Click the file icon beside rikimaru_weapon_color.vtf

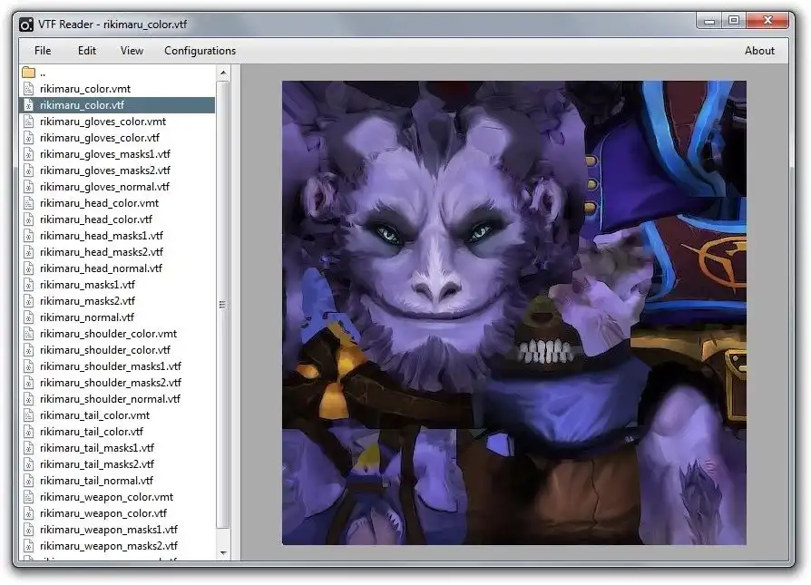click(x=28, y=513)
